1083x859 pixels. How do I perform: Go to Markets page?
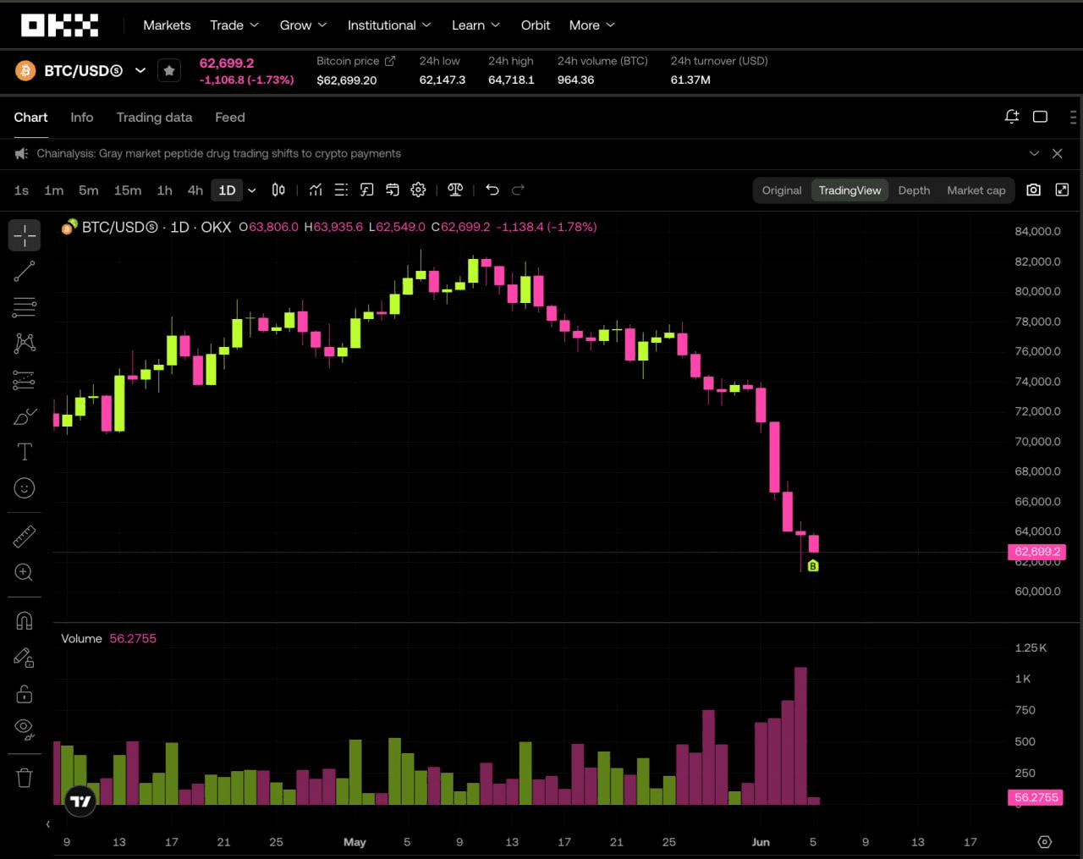[167, 25]
